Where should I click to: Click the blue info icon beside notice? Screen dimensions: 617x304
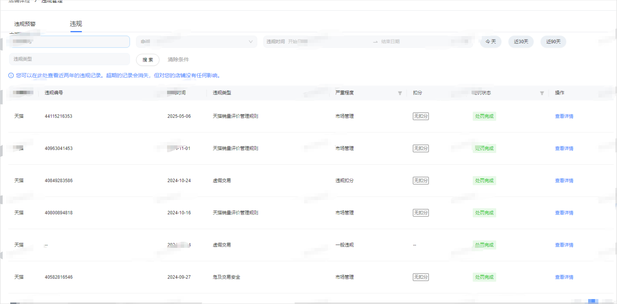pyautogui.click(x=11, y=76)
